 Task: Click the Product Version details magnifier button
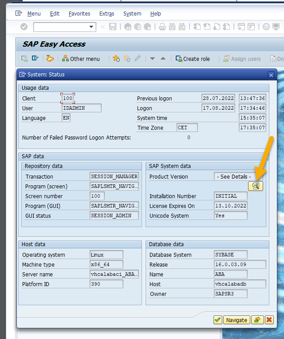pyautogui.click(x=256, y=186)
